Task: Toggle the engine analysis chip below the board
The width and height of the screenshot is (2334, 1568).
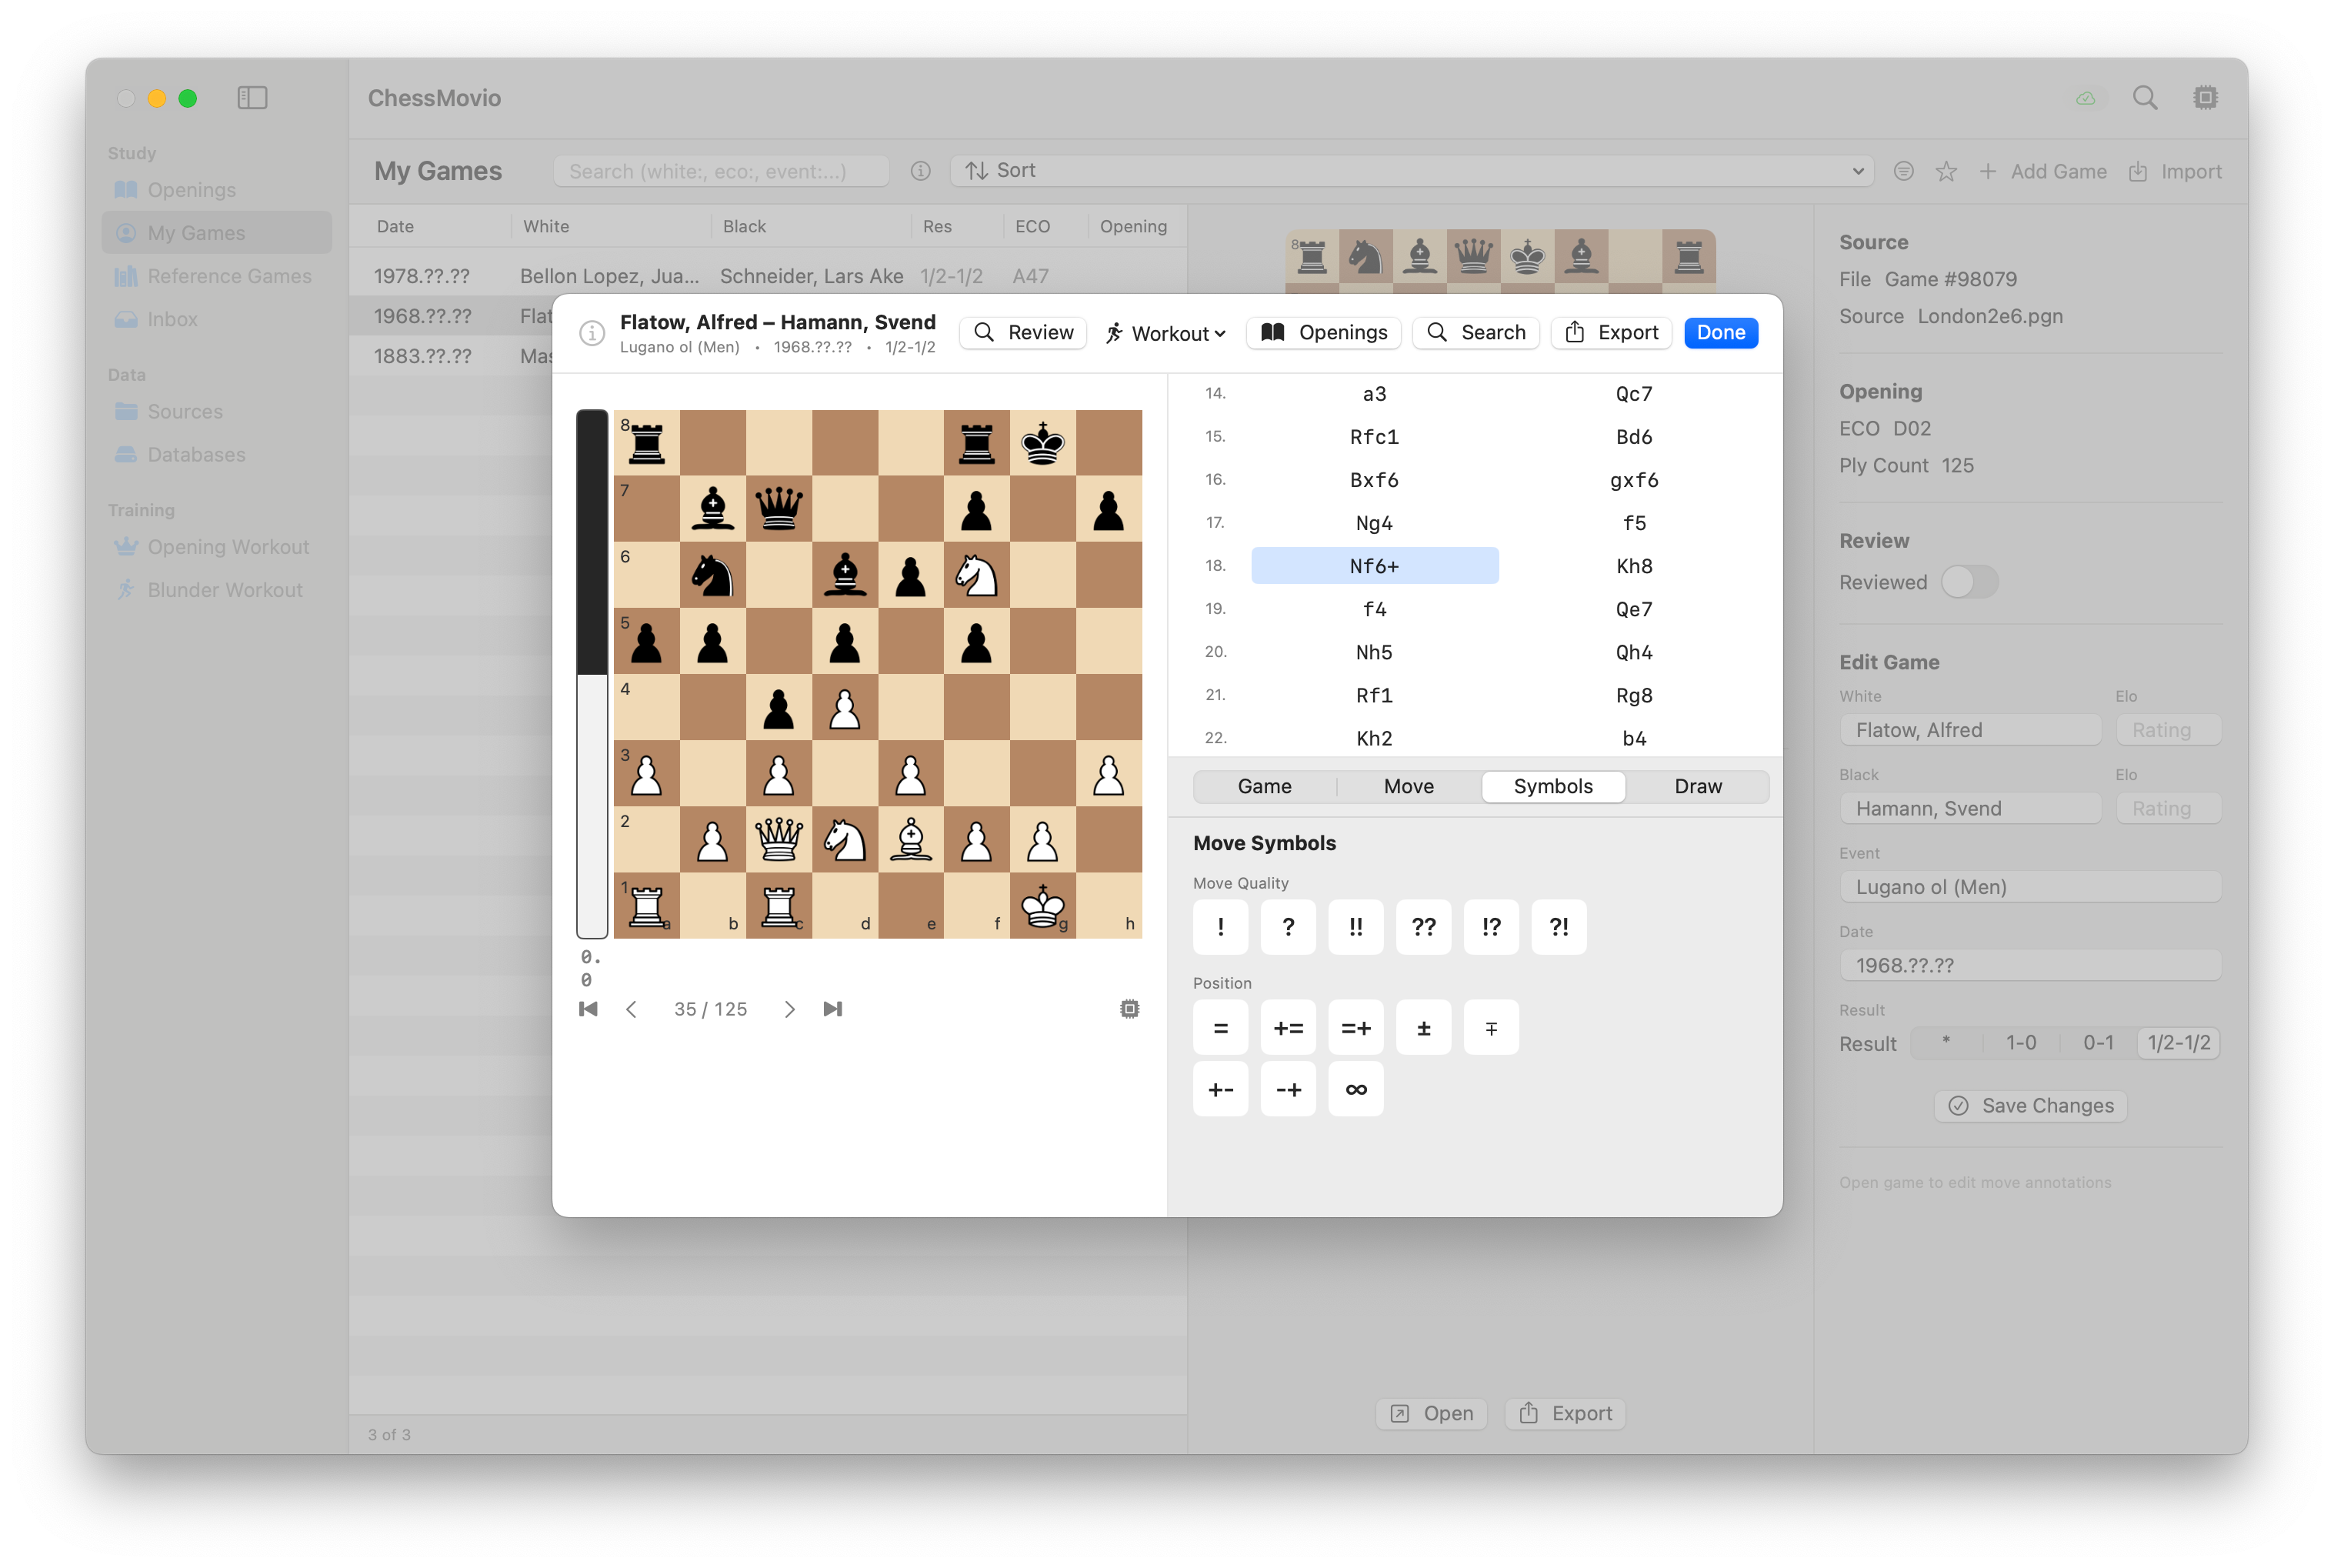Action: coord(1128,1009)
